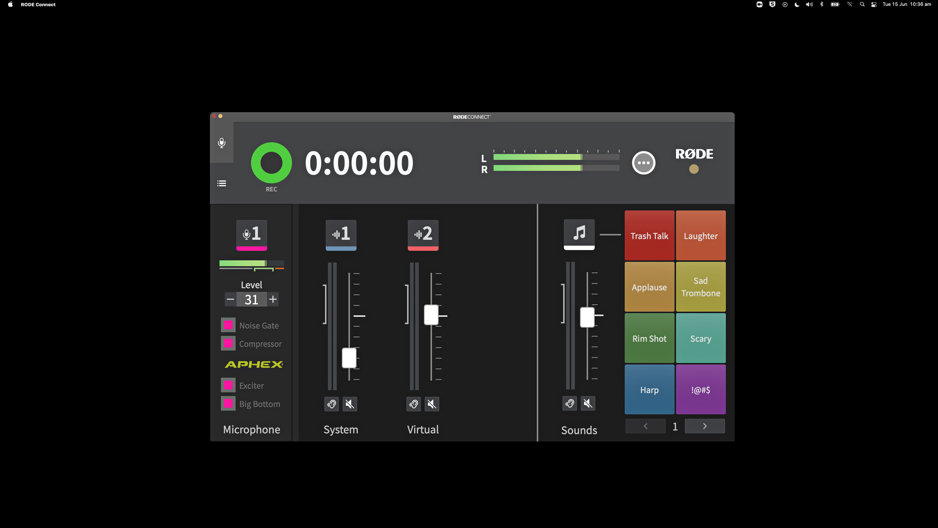
Task: Trigger the Sad Trombone sound effect
Action: point(700,286)
